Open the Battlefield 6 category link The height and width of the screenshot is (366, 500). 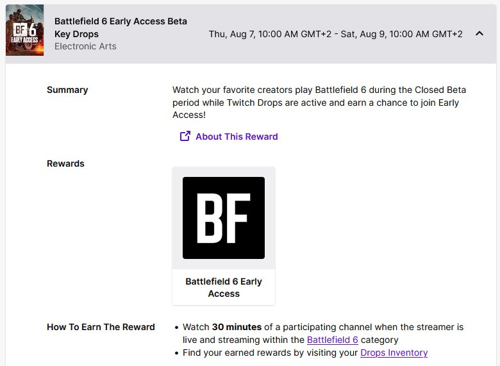click(x=332, y=340)
